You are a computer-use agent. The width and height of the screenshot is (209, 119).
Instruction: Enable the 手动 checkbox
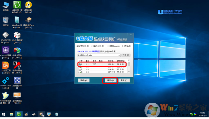[123, 46]
